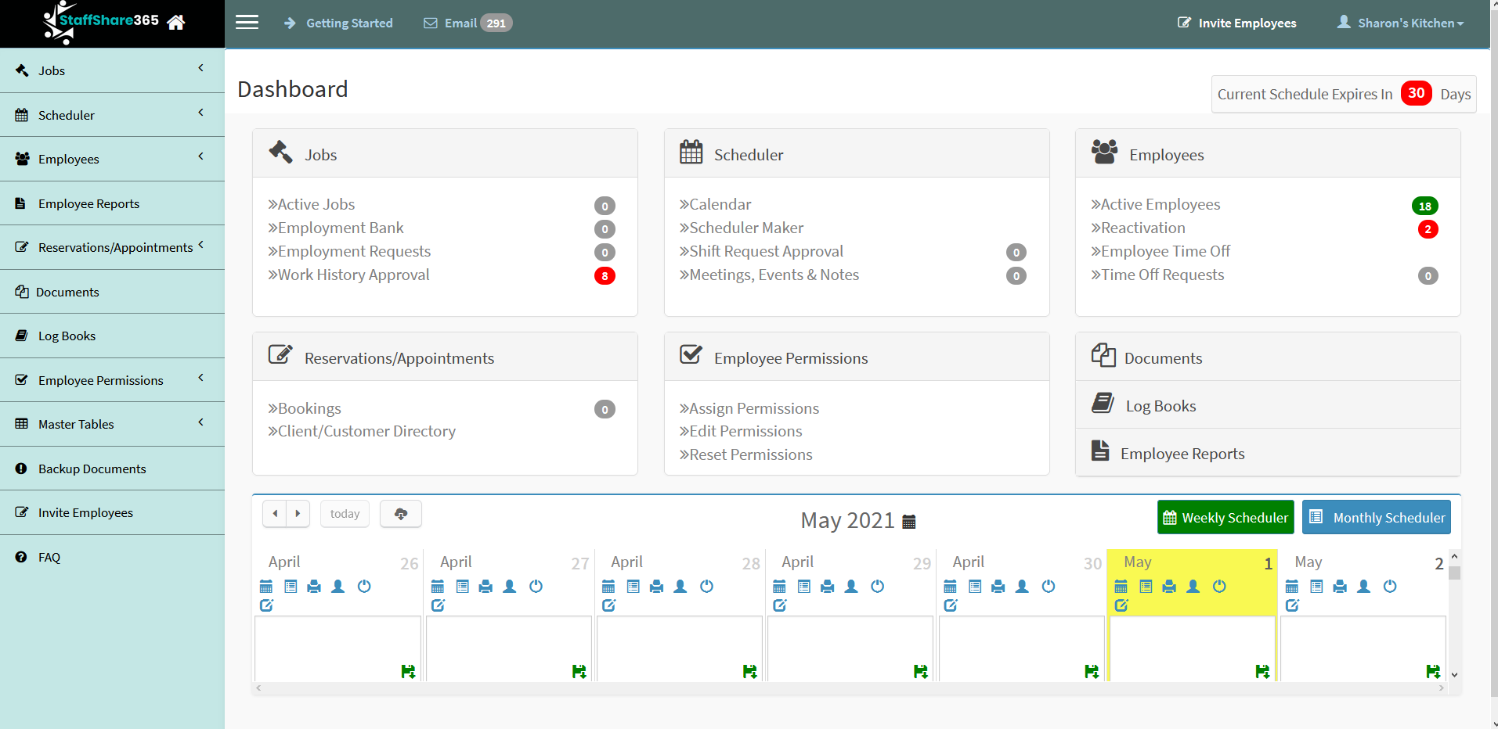Expand Employee Permissions in the sidebar

112,380
